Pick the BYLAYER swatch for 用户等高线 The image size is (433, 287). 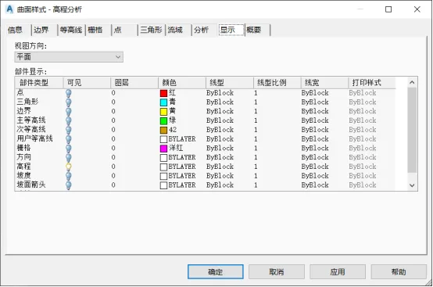[x=164, y=139]
